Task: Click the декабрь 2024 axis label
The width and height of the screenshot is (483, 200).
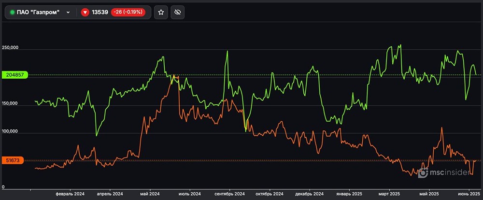Action: tap(309, 194)
